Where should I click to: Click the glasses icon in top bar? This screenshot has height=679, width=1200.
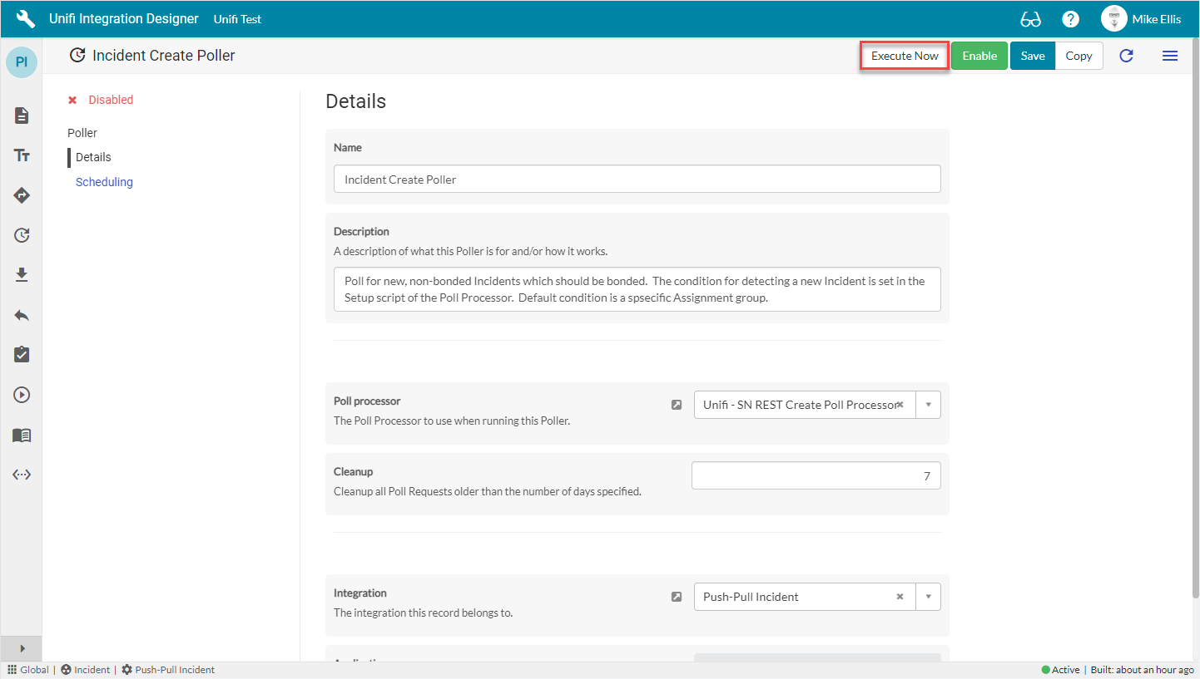tap(1030, 19)
